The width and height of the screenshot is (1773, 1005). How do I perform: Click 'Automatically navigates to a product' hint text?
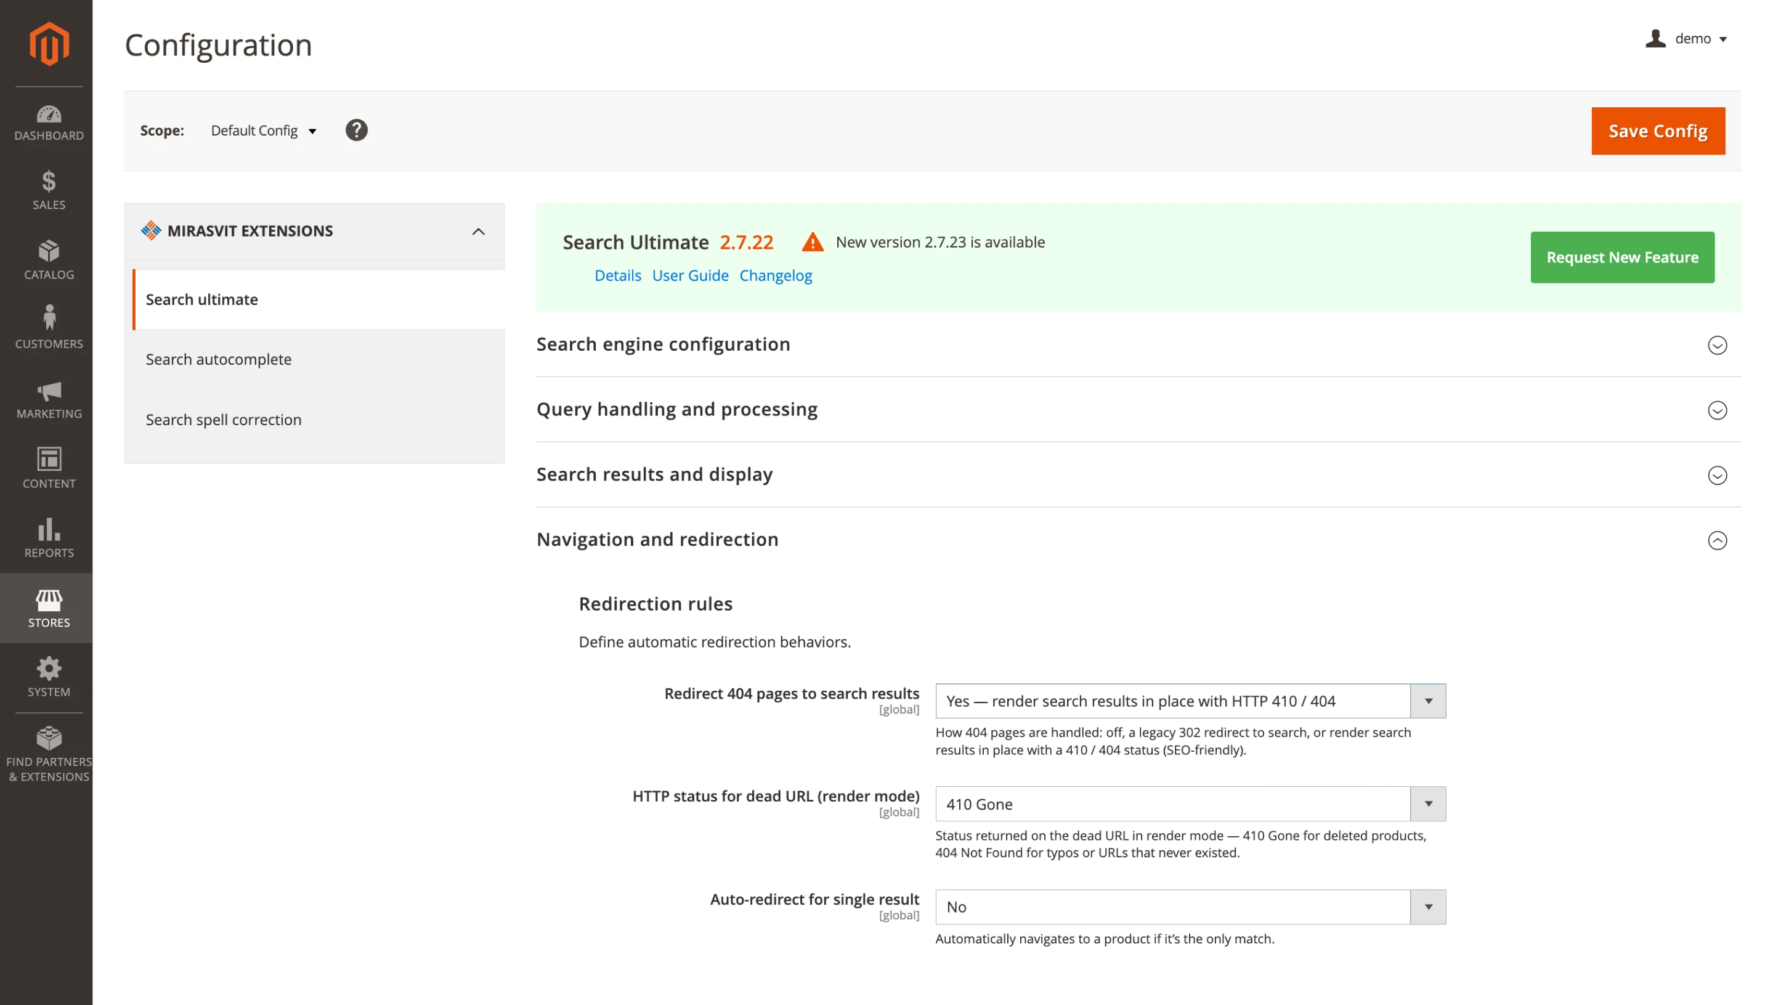tap(1105, 938)
